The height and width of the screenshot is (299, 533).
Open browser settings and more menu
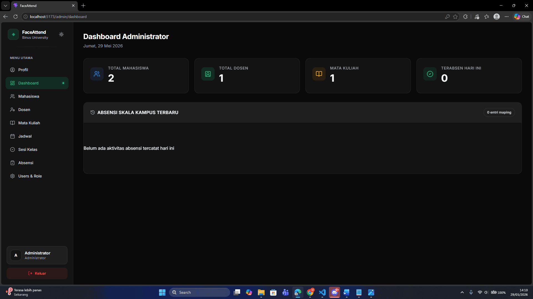click(x=507, y=17)
